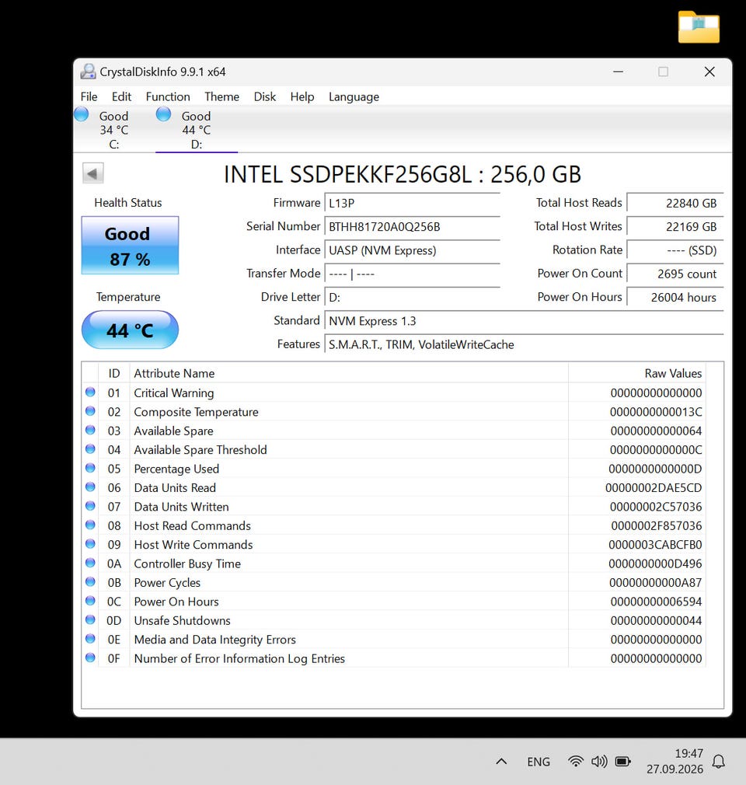Open the clock showing 19:47 27.09.2026
Image resolution: width=746 pixels, height=785 pixels.
(x=675, y=761)
